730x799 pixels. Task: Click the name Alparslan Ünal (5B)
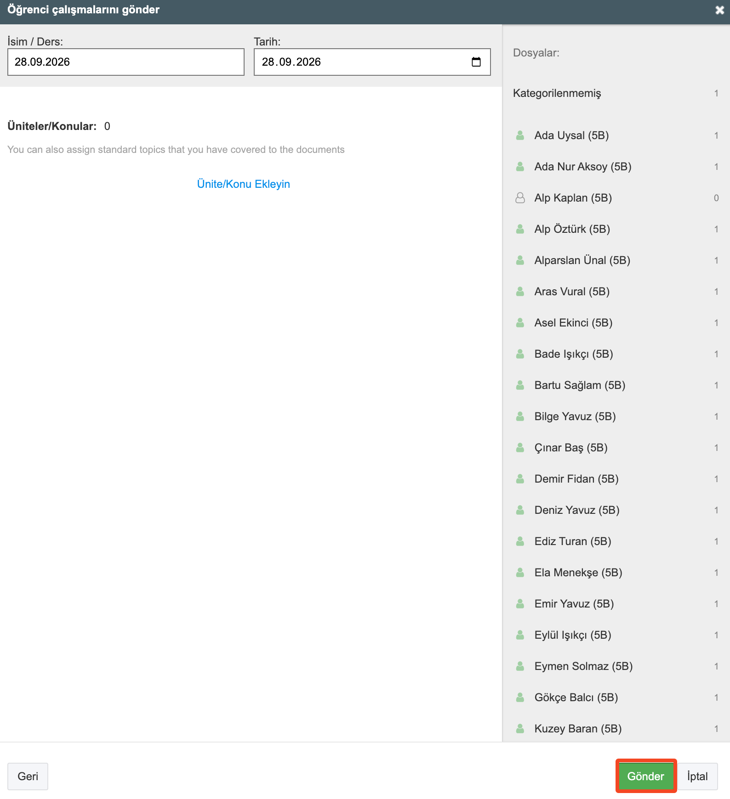[x=582, y=260]
